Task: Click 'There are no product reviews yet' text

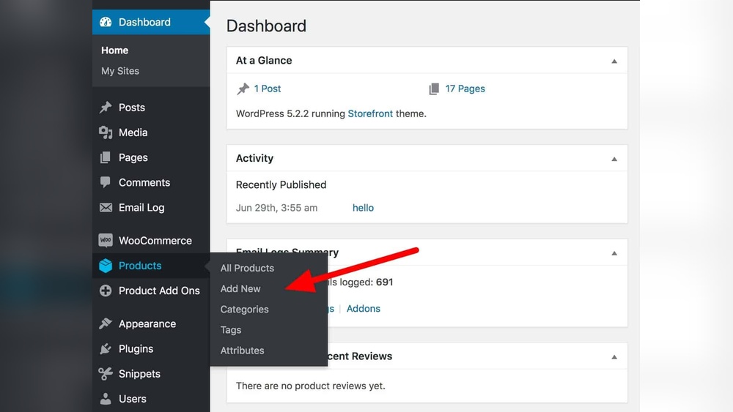Action: tap(310, 386)
